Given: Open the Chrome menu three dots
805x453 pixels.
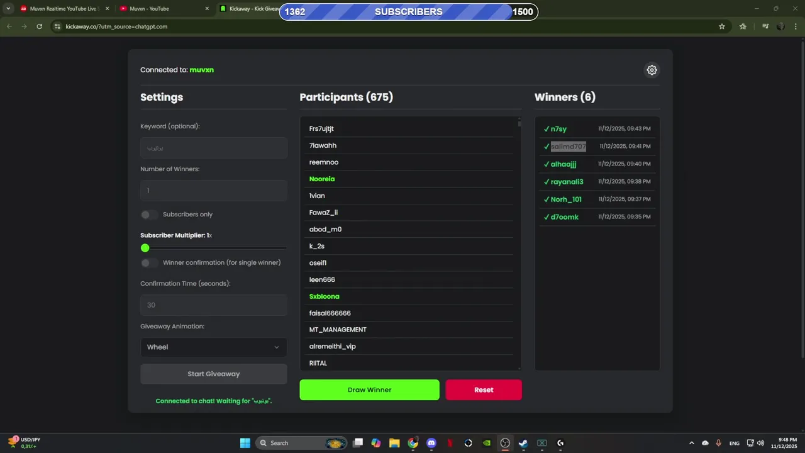Looking at the screenshot, I should (796, 26).
